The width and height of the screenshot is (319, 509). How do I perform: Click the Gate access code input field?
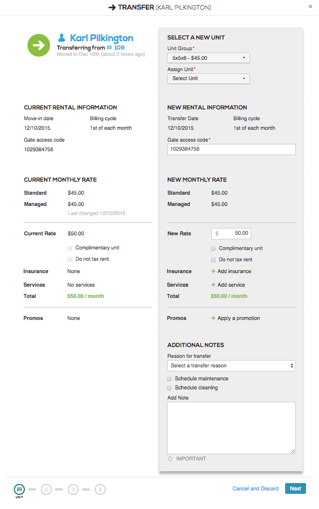coord(231,150)
